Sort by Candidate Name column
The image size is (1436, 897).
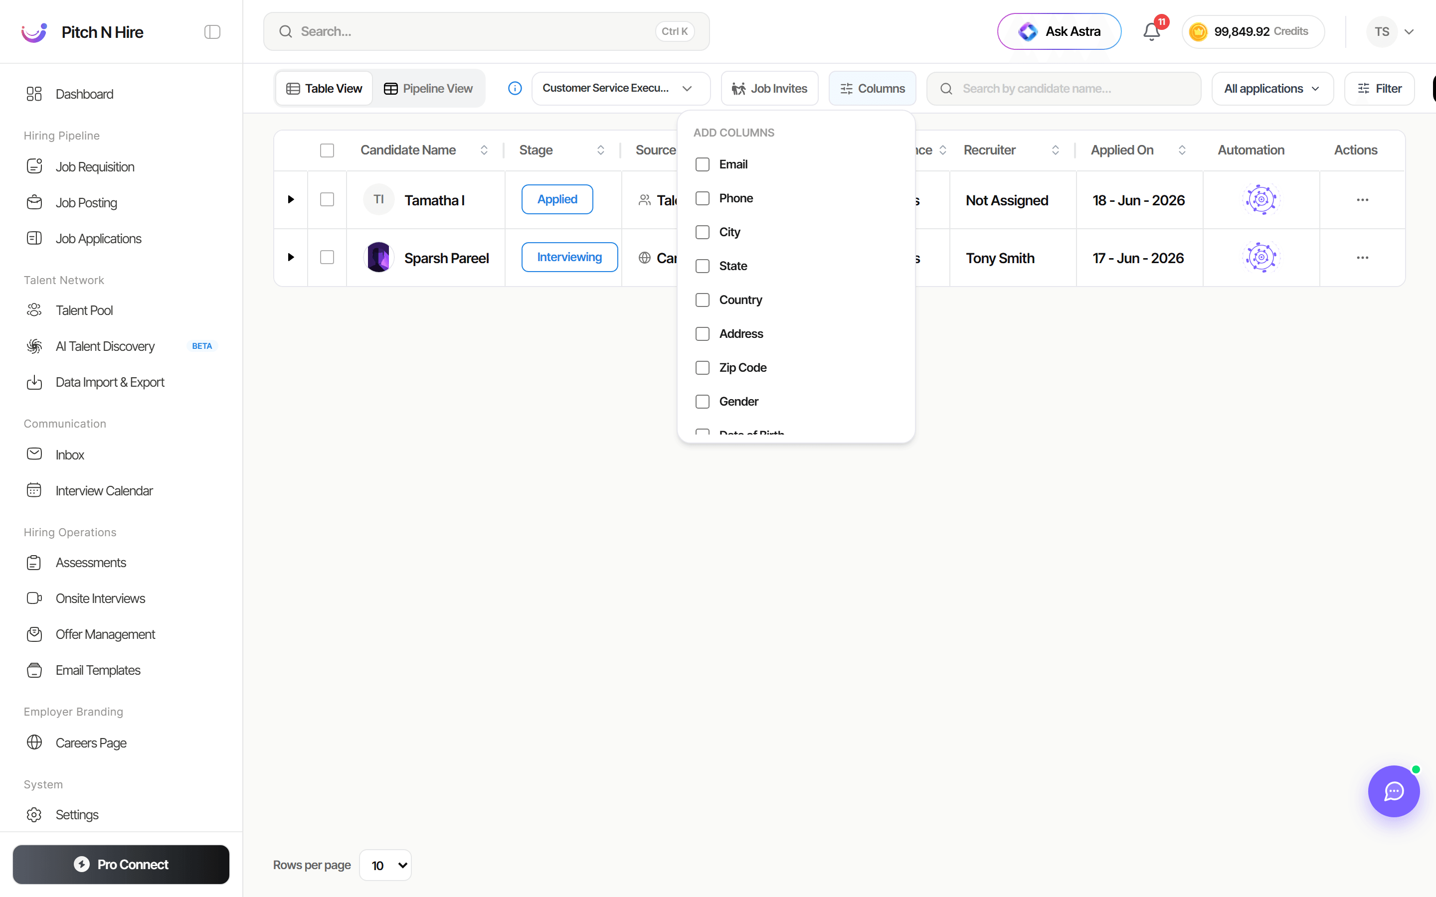(x=484, y=150)
